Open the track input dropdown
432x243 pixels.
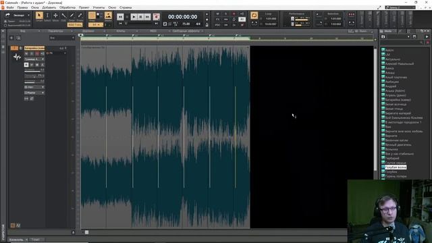coord(34,87)
